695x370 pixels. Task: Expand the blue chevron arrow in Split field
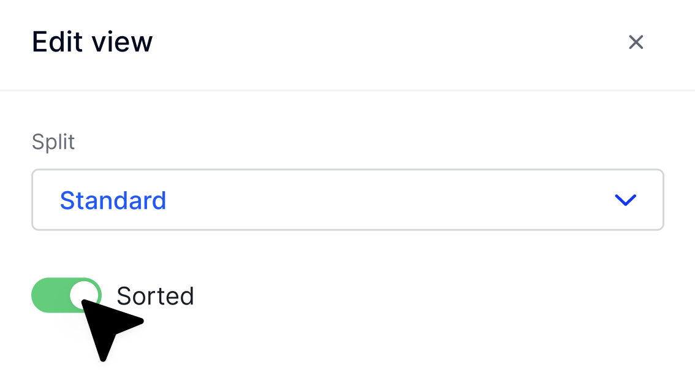point(625,200)
